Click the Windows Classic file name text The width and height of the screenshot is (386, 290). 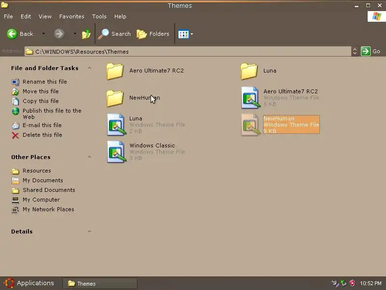tap(152, 145)
